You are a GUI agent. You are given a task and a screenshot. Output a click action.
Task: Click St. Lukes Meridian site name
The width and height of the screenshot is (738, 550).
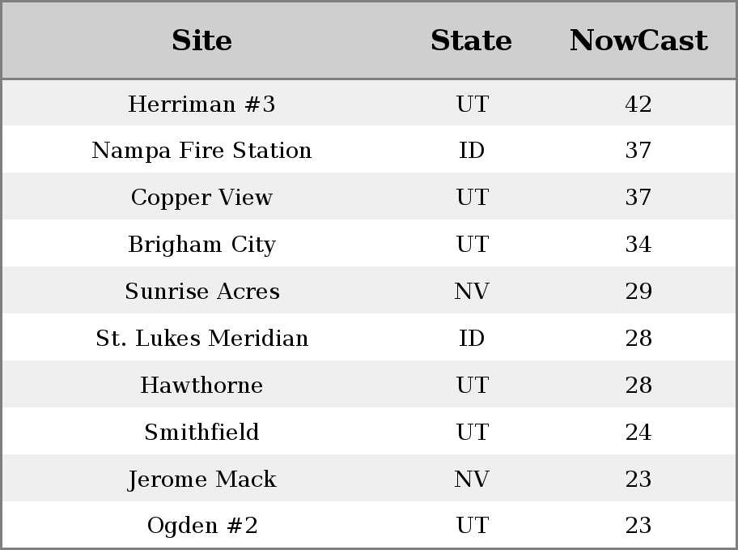point(202,338)
